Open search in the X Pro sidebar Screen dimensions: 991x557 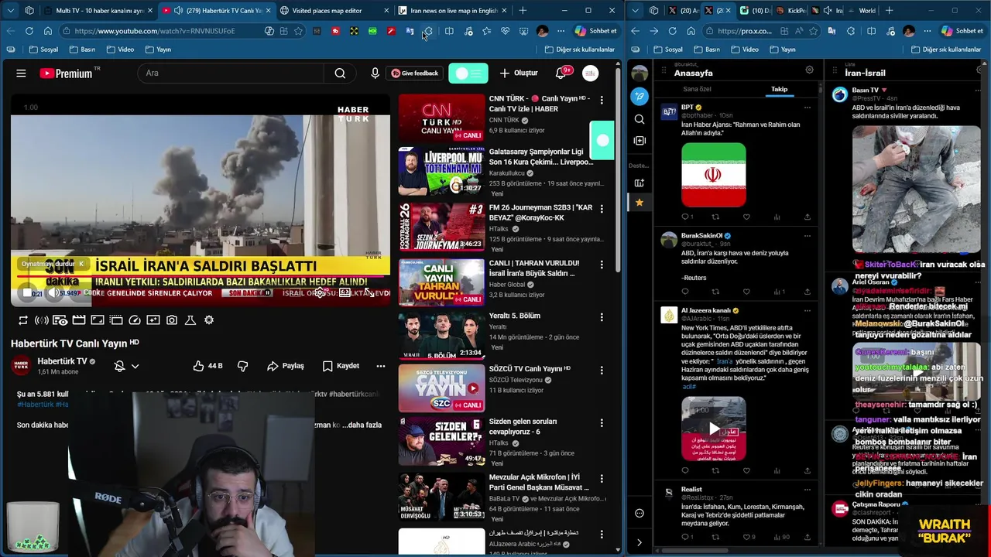[x=640, y=119]
